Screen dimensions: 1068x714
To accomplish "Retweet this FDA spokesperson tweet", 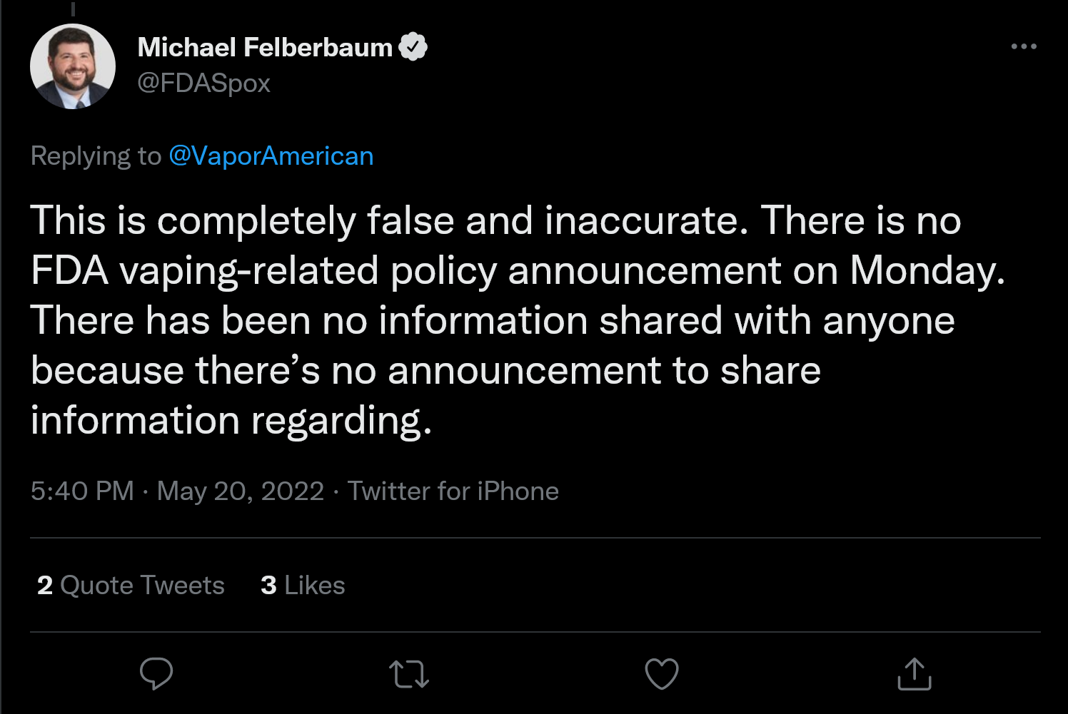I will click(409, 673).
